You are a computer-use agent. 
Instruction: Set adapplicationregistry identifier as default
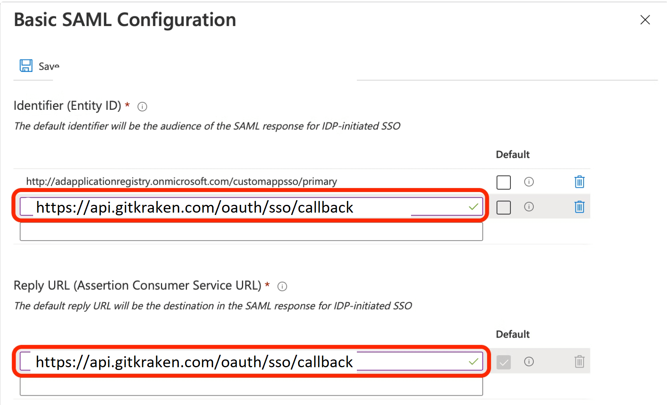point(503,182)
